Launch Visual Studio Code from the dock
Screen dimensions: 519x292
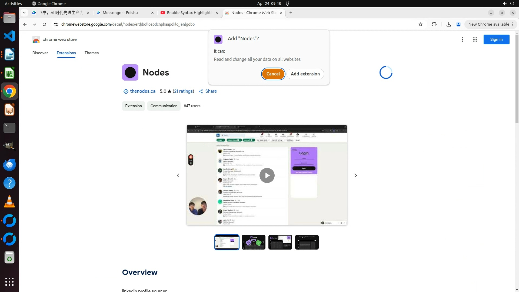click(9, 36)
